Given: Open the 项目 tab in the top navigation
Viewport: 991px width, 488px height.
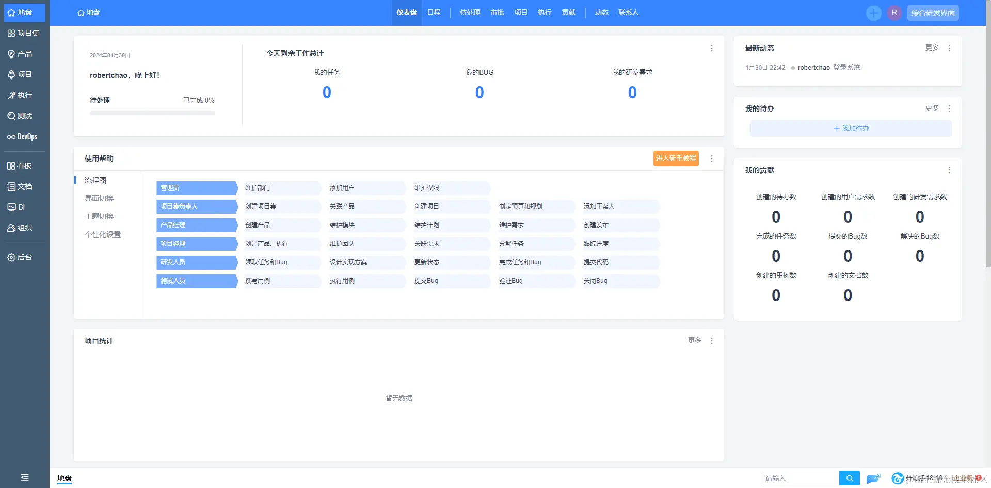Looking at the screenshot, I should click(x=521, y=12).
